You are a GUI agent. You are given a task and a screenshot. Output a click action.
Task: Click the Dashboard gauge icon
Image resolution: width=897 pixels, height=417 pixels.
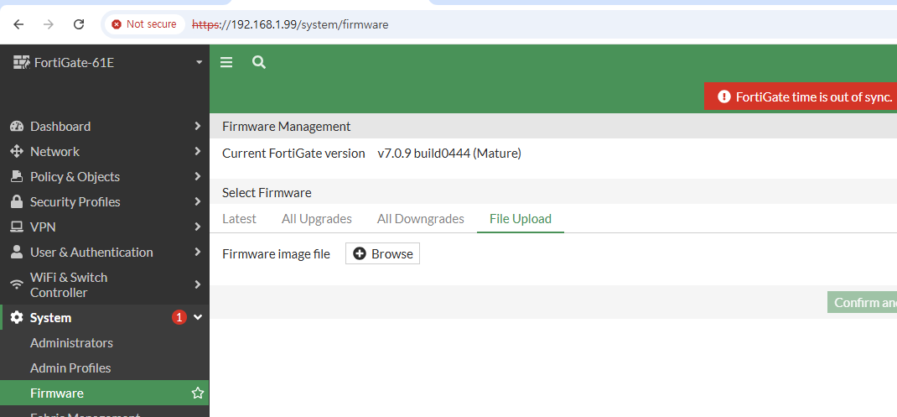pyautogui.click(x=17, y=127)
